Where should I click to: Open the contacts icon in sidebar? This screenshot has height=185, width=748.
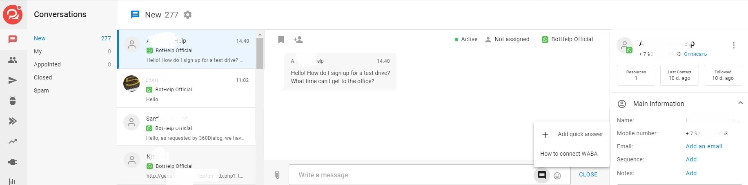click(13, 60)
